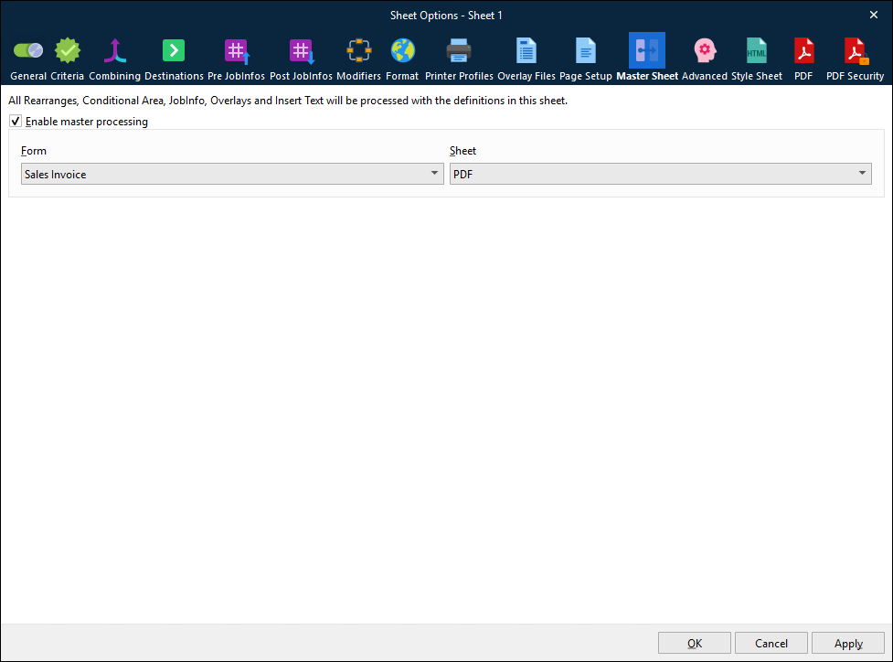Open the General toggle icon tab
This screenshot has height=662, width=893.
pos(28,50)
